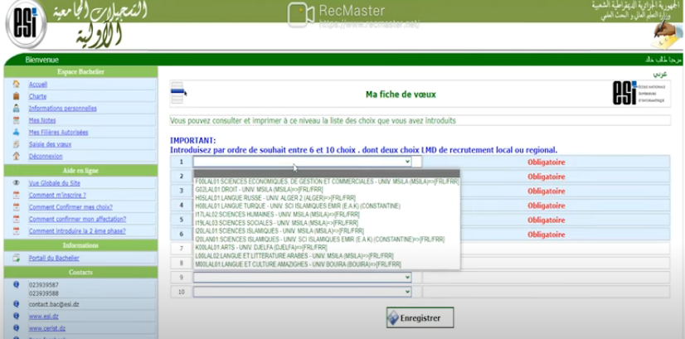Click the home icon beside Accueil
Screen dimensions: 685x339
16,85
